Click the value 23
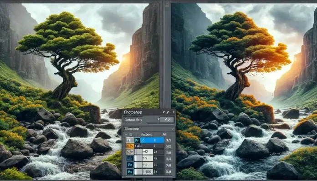 [155, 152]
